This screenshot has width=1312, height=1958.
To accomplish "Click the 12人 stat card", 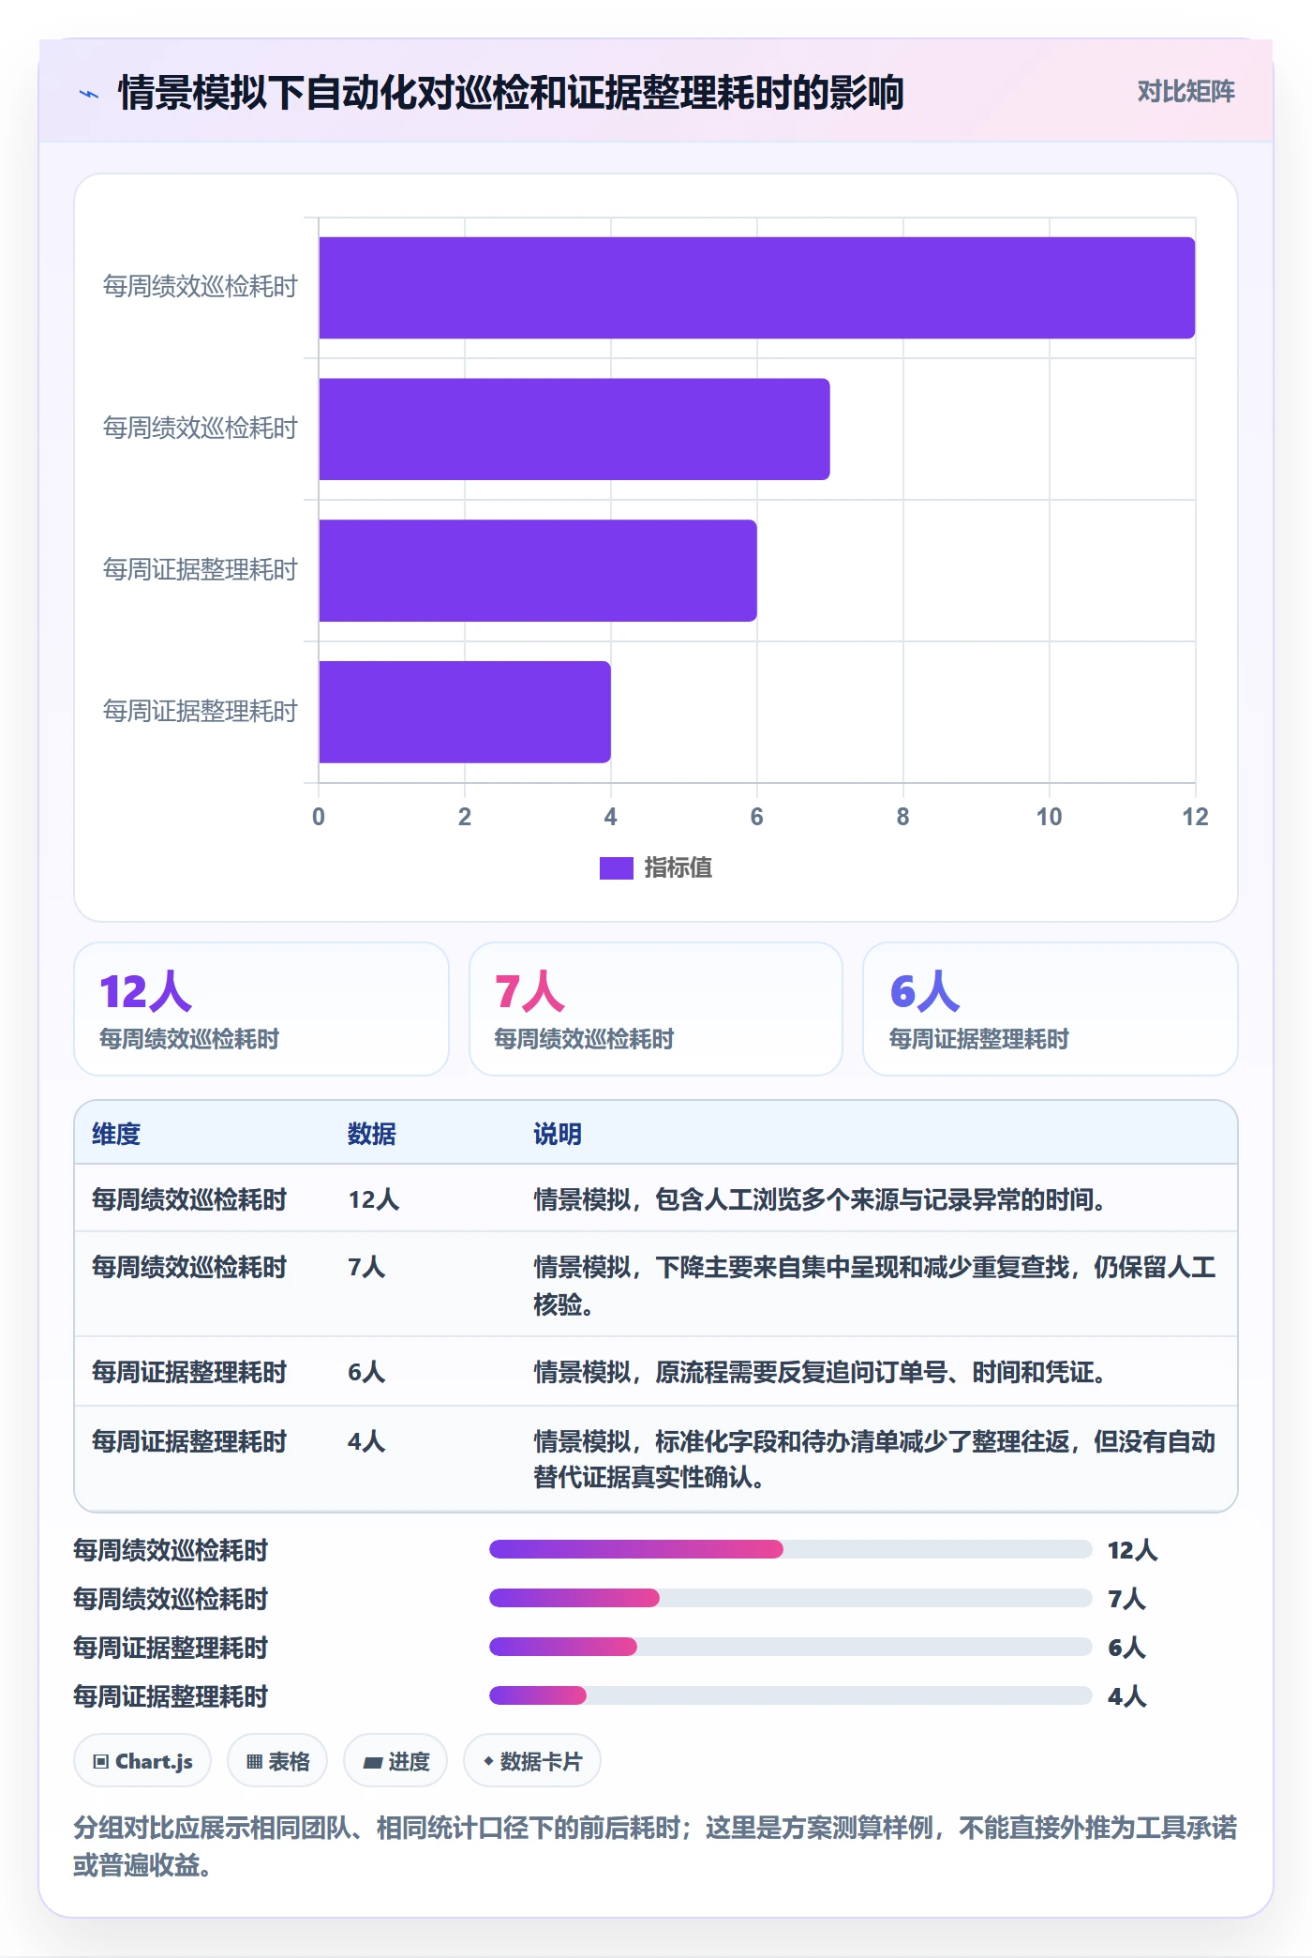I will point(261,1009).
